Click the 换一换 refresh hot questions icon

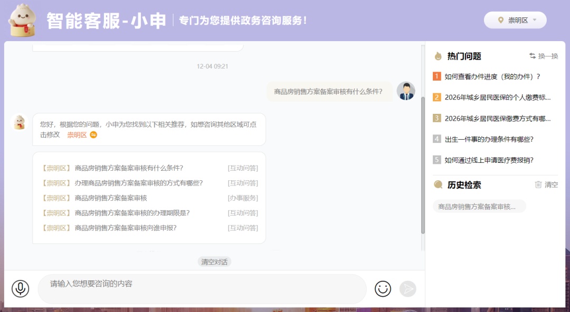[x=533, y=56]
